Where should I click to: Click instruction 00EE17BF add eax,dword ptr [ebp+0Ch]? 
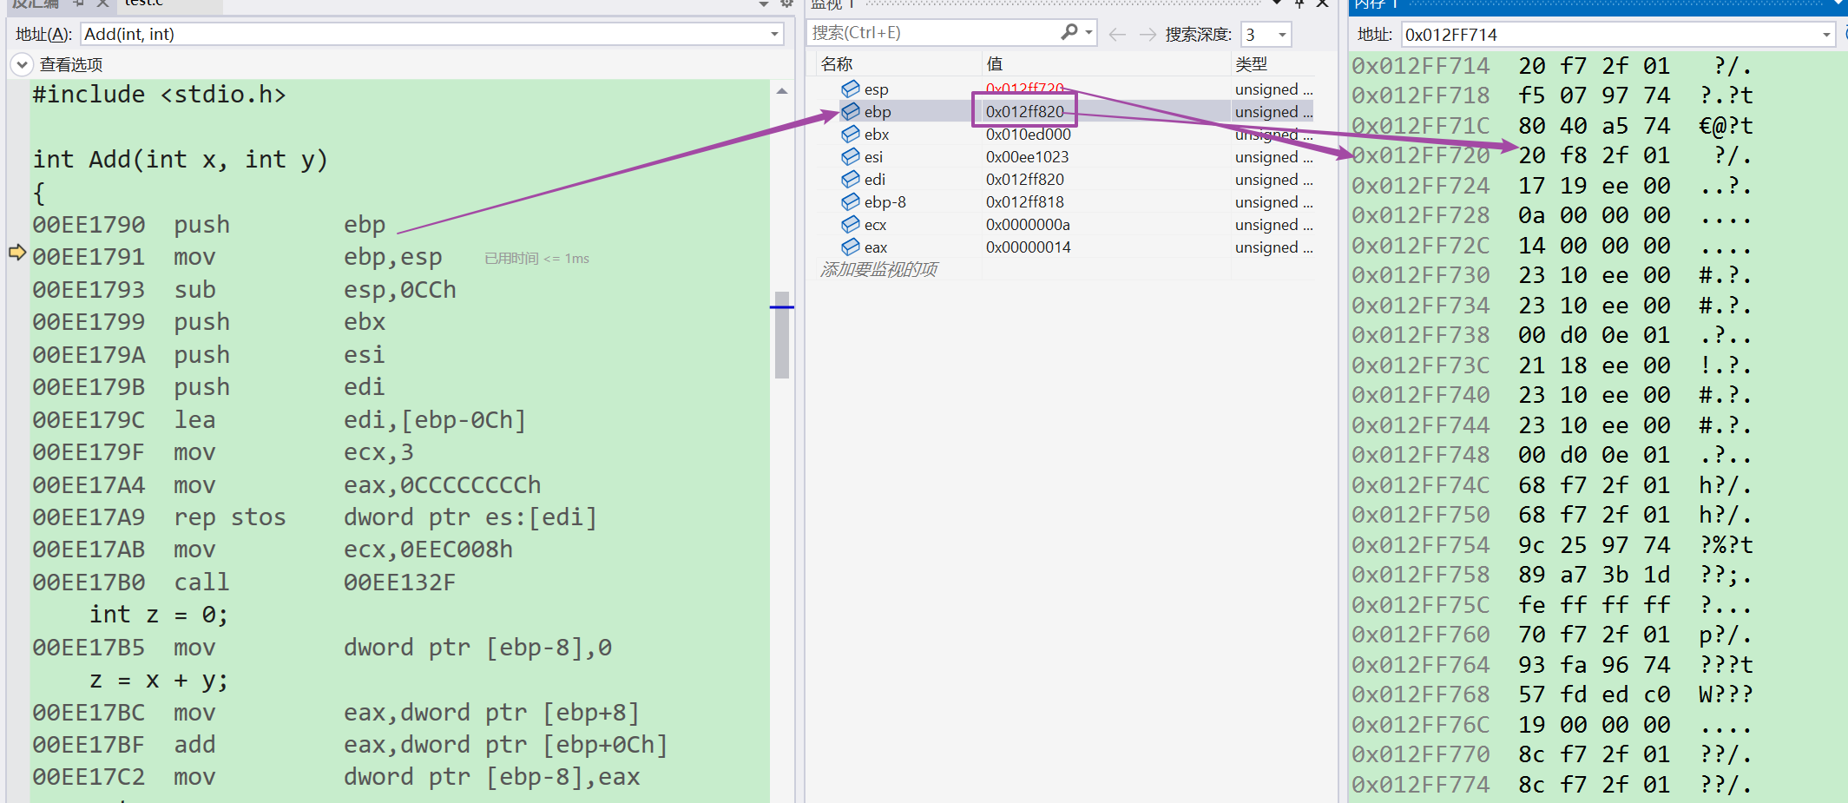click(x=350, y=744)
